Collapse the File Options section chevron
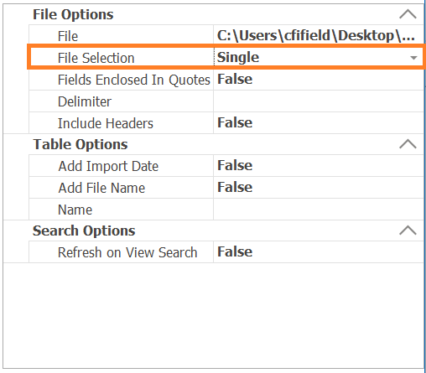Image resolution: width=426 pixels, height=373 pixels. (x=408, y=14)
